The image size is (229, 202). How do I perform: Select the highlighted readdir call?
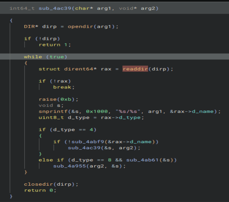[134, 69]
